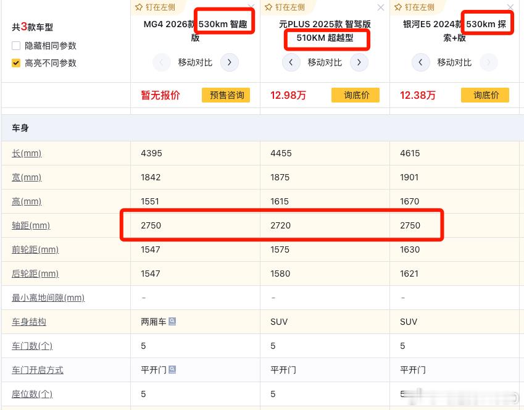Pin the 银河E5 column with 钉在左侧
The image size is (524, 410).
pyautogui.click(x=415, y=7)
